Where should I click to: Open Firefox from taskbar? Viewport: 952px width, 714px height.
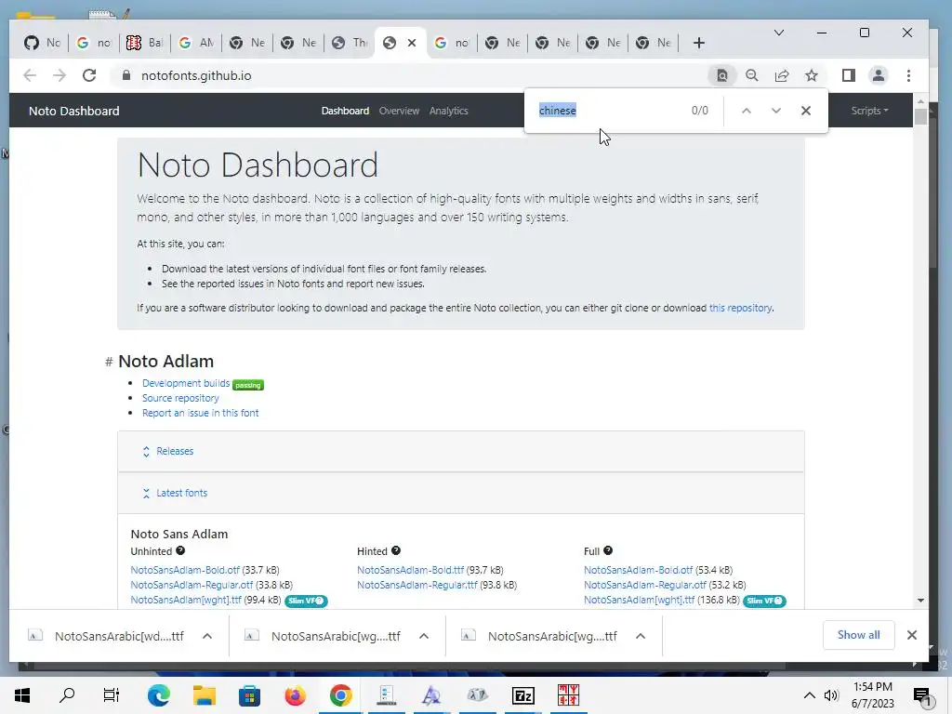295,695
